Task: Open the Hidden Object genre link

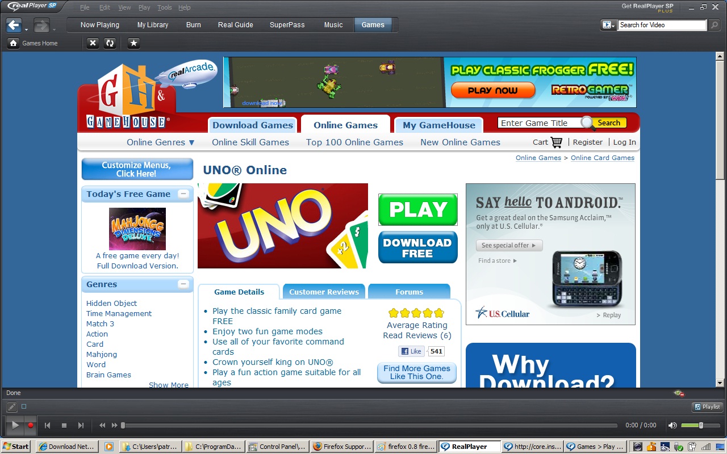Action: (x=111, y=304)
